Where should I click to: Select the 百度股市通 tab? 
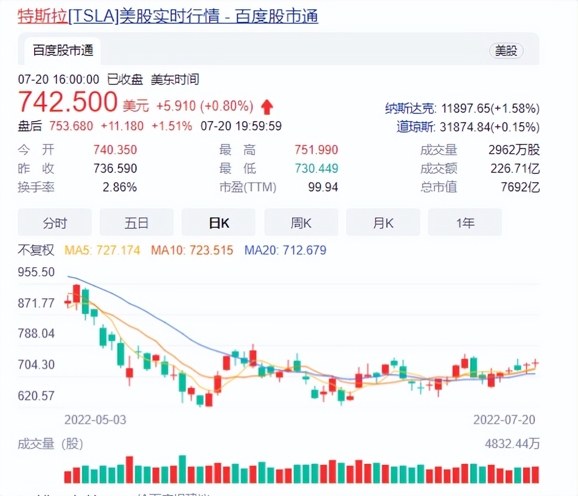(x=63, y=51)
